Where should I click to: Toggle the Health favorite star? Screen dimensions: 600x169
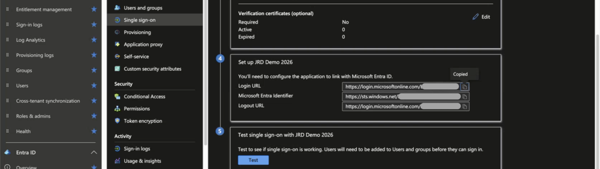[94, 131]
